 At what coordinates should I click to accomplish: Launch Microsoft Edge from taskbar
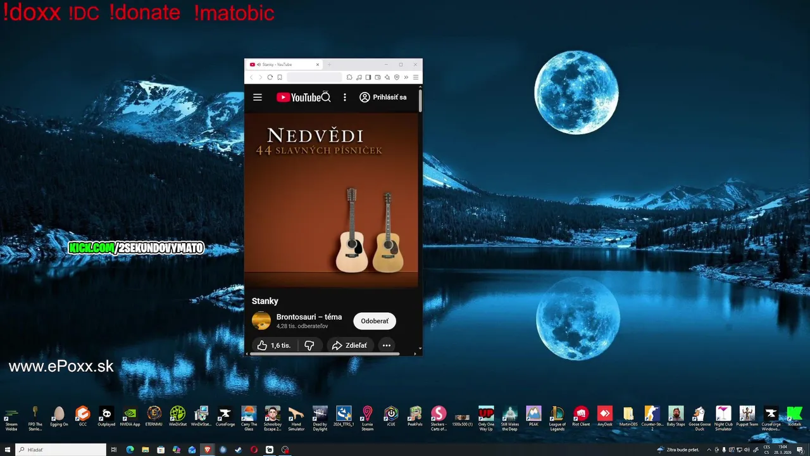(x=130, y=450)
